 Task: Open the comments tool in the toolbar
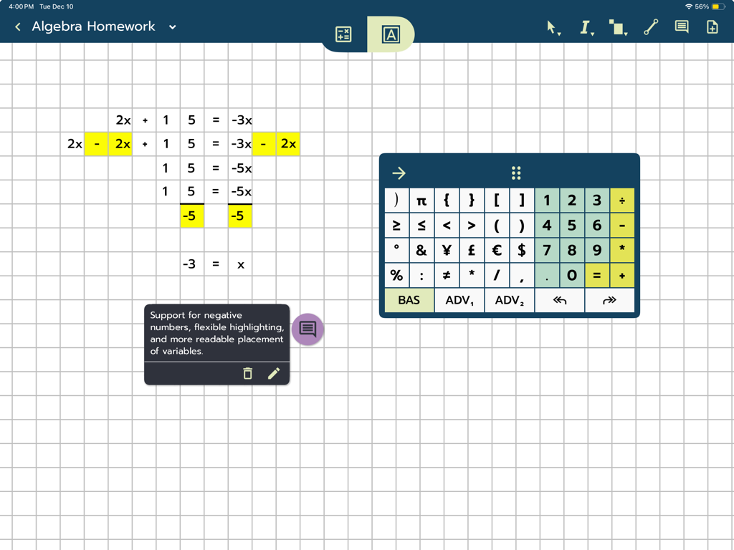(x=681, y=27)
